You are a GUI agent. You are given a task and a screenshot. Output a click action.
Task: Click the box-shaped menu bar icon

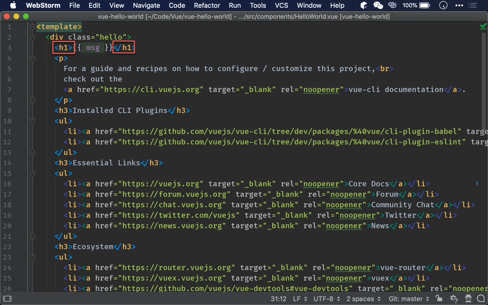[x=364, y=5]
